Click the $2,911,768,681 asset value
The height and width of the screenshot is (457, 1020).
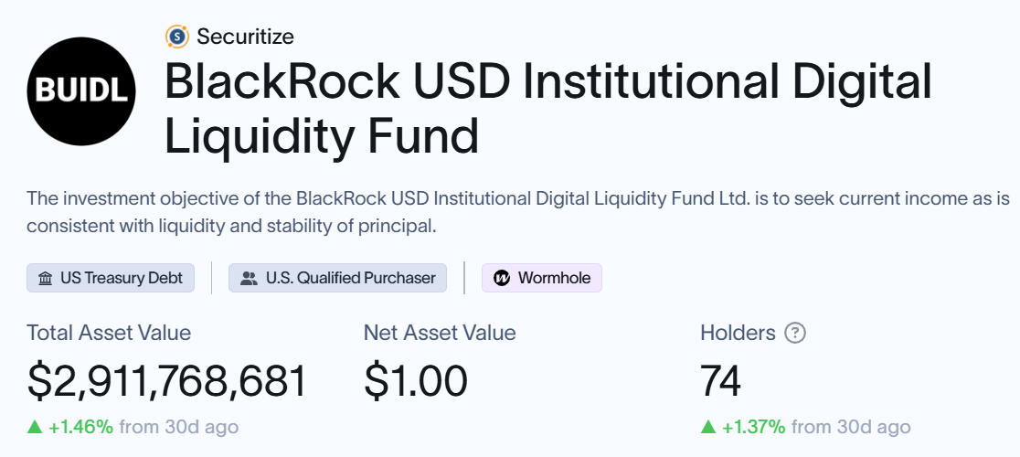coord(167,380)
